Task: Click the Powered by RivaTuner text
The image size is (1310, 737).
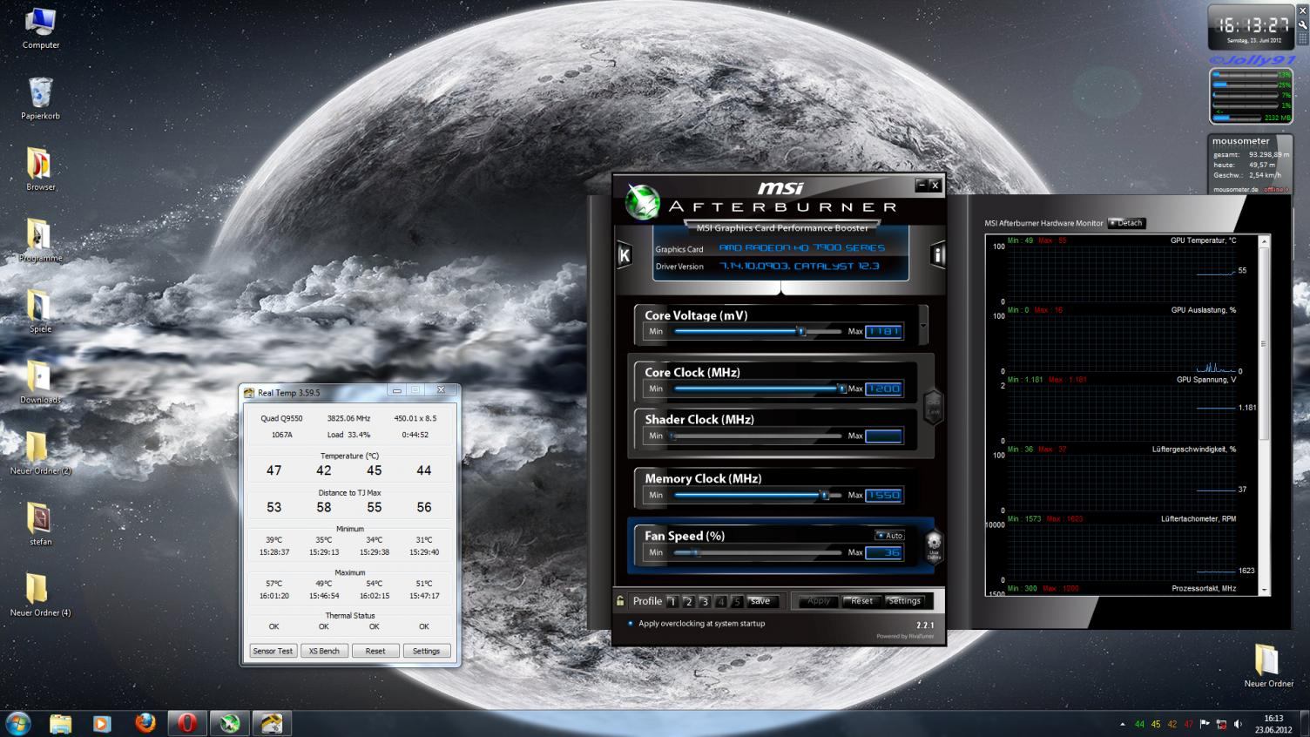Action: point(905,636)
